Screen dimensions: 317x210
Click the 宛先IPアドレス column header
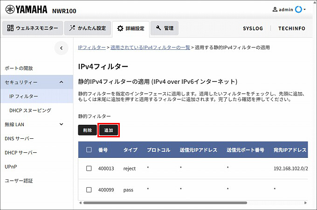(290, 150)
